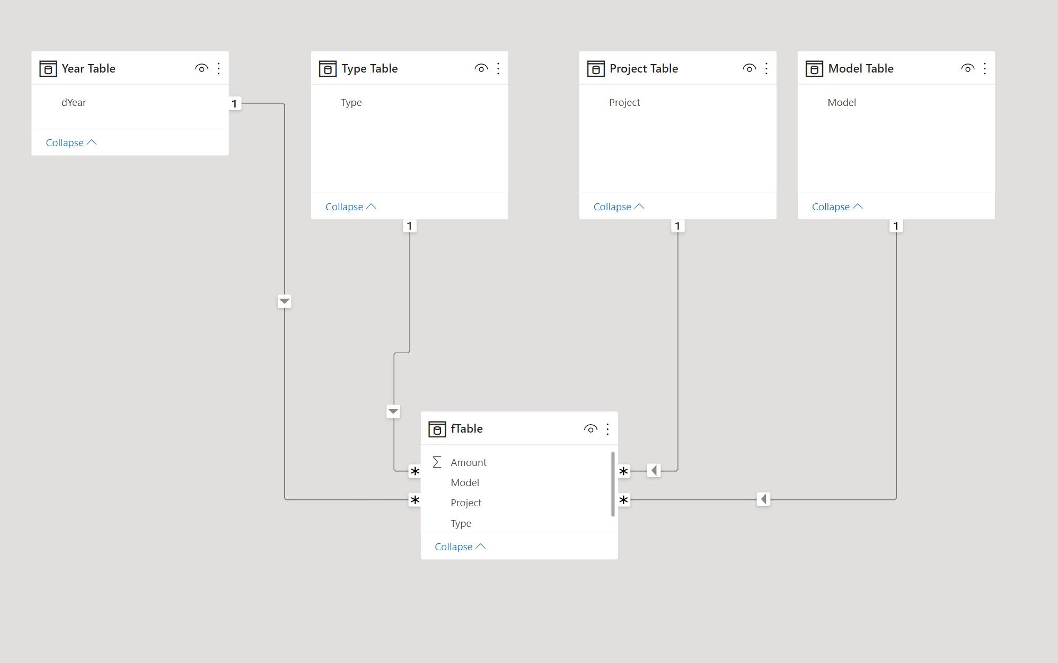
Task: Click the Year Table title text
Action: 89,68
